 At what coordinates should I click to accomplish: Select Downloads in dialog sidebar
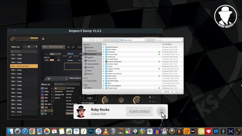pyautogui.click(x=92, y=60)
